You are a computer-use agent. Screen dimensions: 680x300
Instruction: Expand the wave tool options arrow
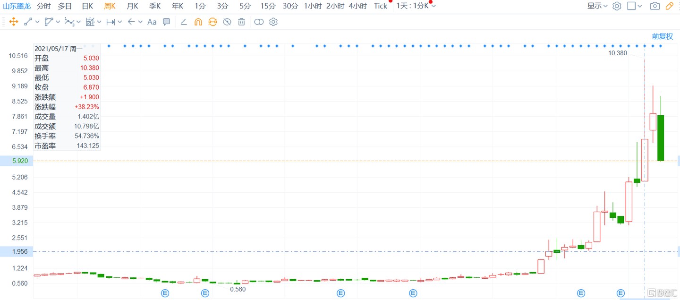point(78,22)
